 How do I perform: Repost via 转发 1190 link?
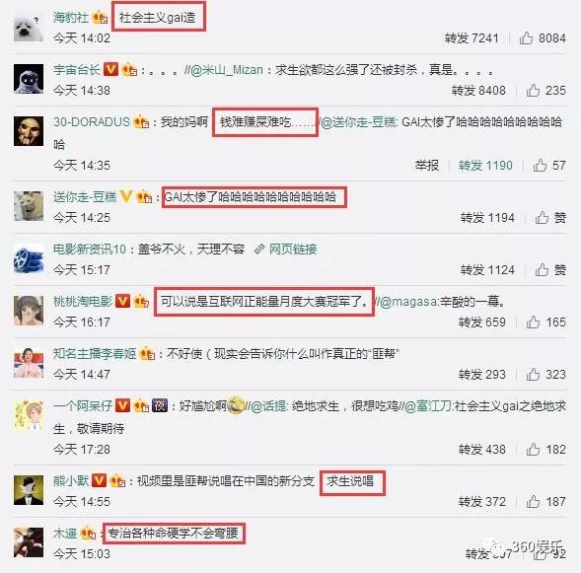tap(485, 166)
